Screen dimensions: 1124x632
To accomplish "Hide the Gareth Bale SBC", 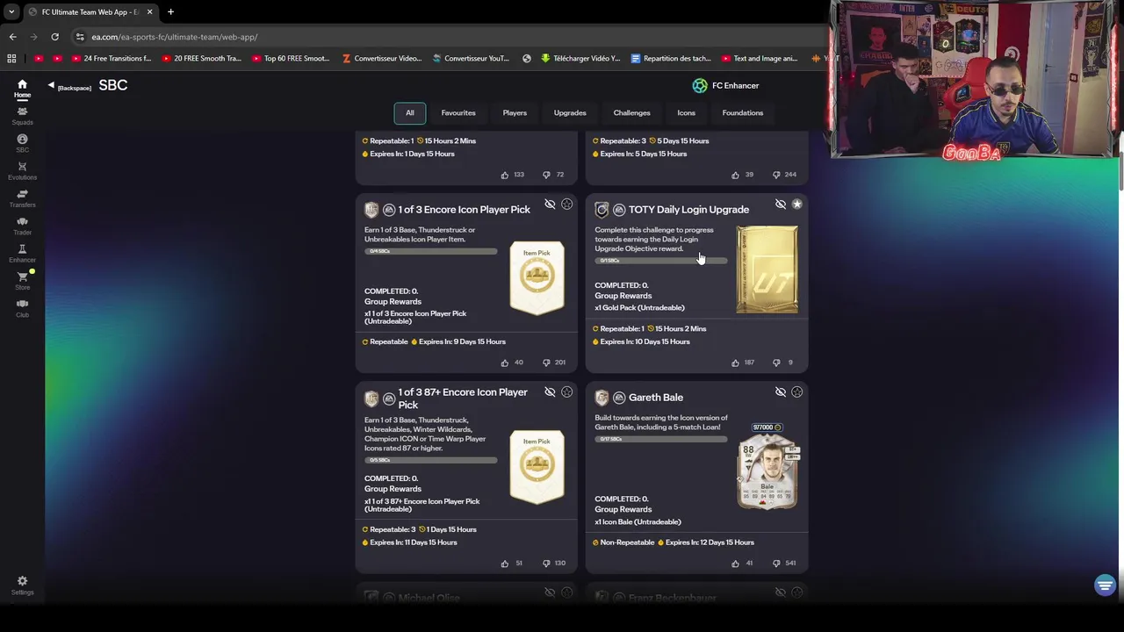I will pyautogui.click(x=780, y=392).
